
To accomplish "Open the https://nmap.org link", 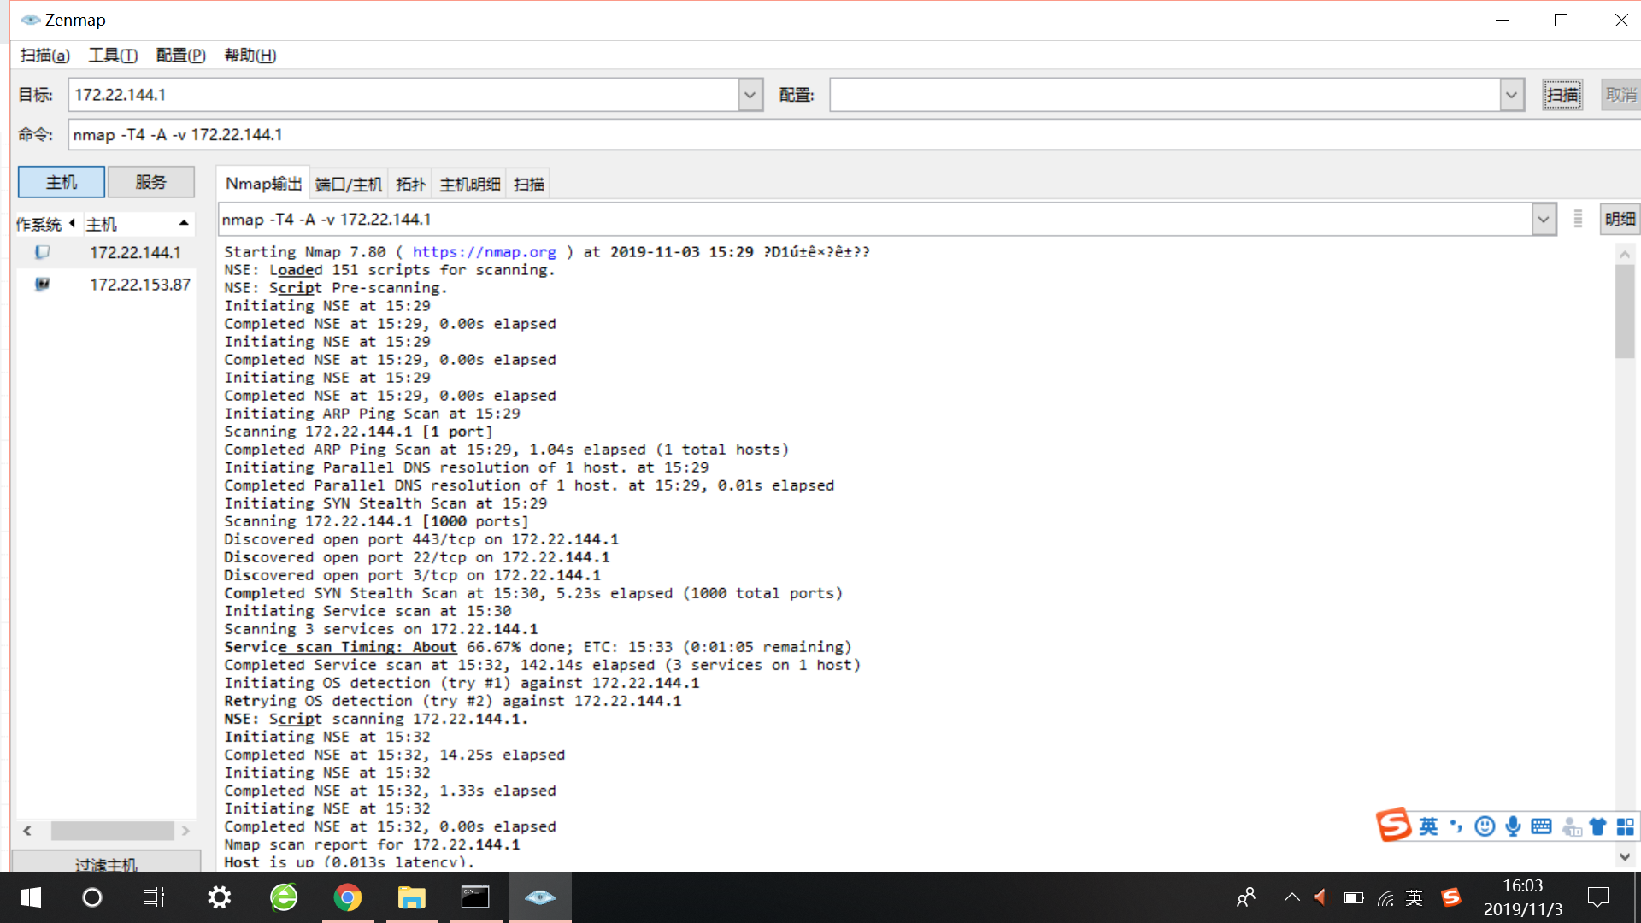I will coord(484,252).
